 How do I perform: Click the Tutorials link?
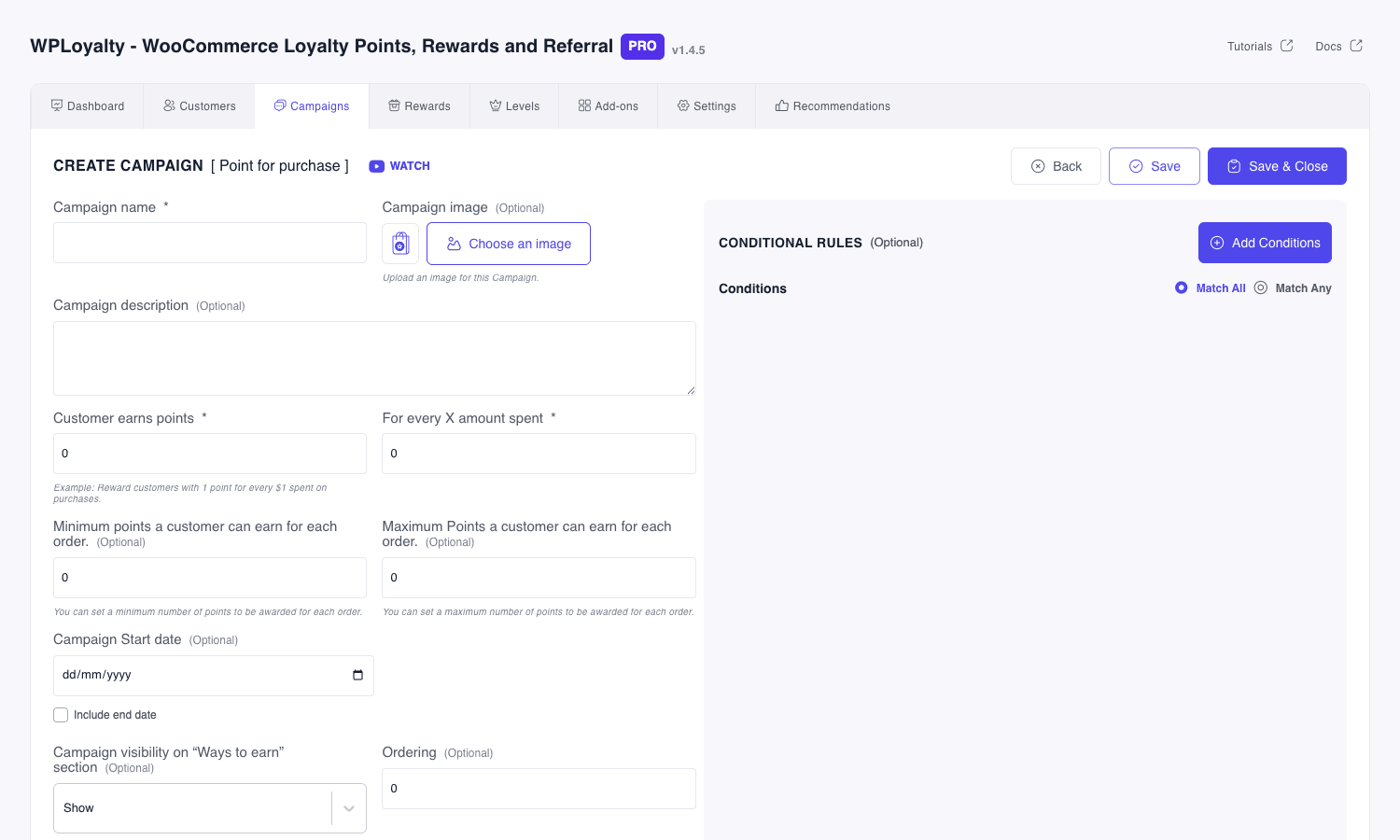[1260, 46]
